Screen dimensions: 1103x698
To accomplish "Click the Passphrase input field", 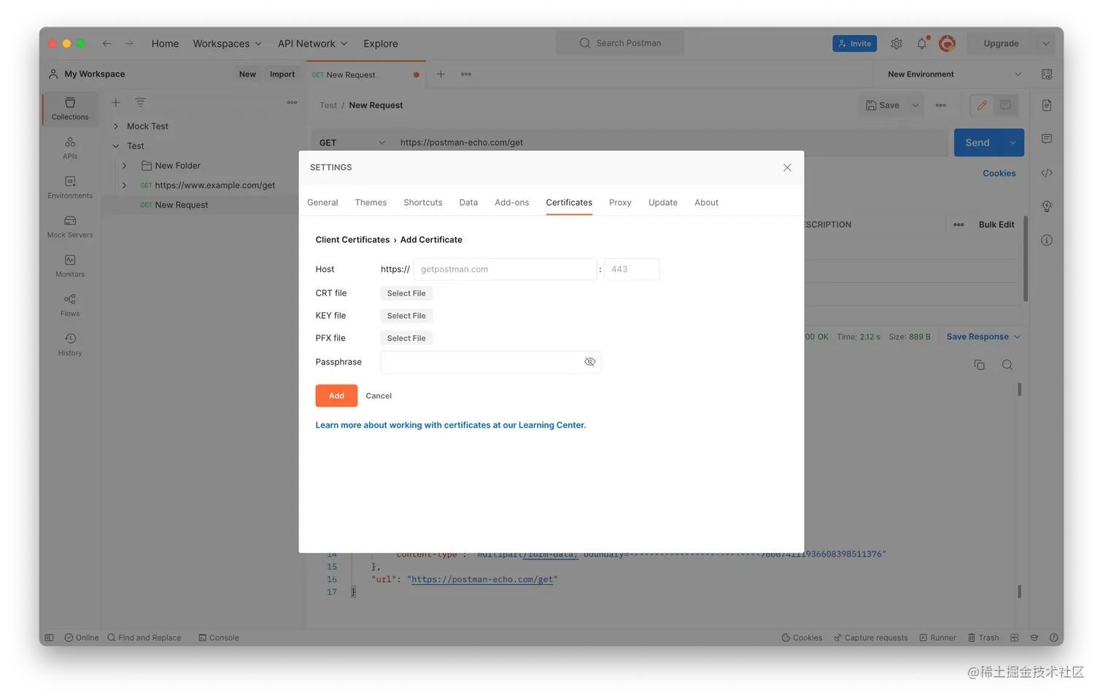I will 490,362.
